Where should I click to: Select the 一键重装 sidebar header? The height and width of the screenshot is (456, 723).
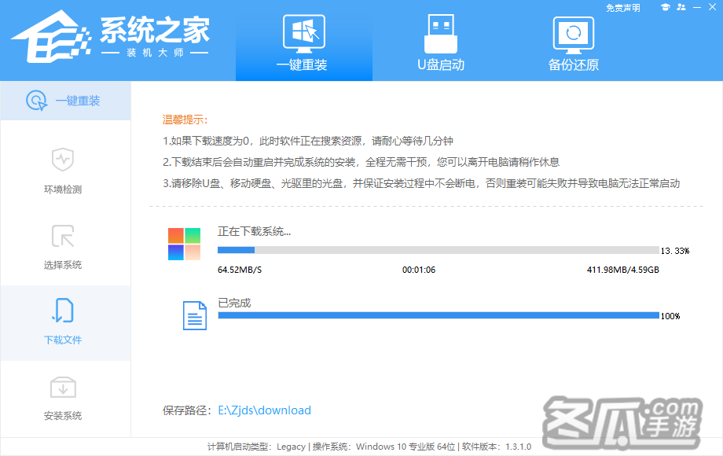65,101
